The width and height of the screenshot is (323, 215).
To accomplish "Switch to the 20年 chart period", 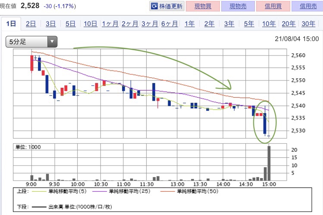I will click(289, 24).
